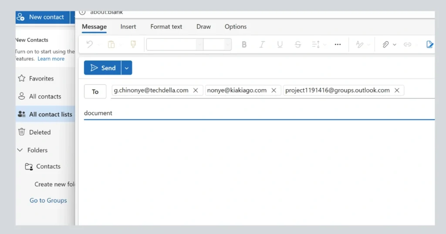Click the Paste clipboard icon

111,44
